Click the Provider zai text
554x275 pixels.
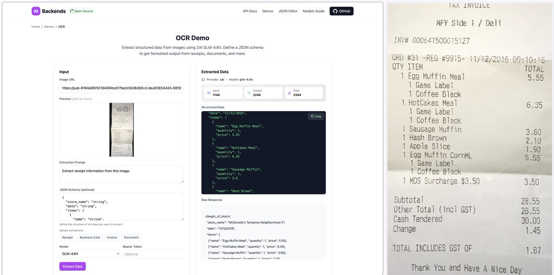[215, 80]
